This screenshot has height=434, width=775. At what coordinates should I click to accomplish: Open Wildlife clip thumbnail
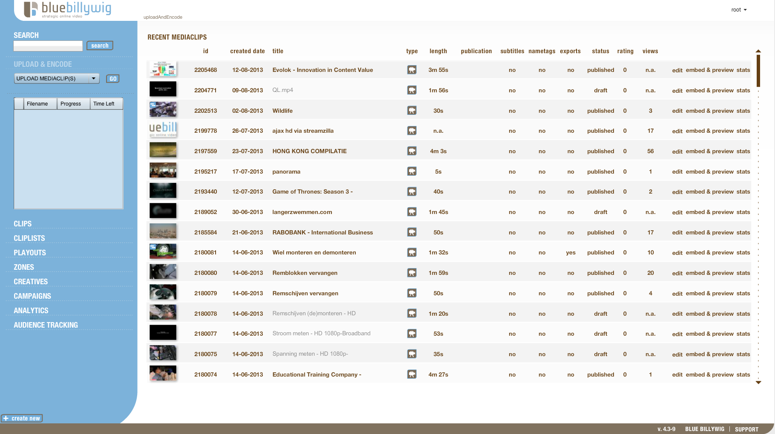point(163,109)
